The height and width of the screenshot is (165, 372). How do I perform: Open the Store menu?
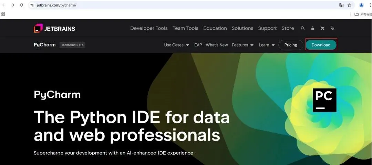pos(288,28)
